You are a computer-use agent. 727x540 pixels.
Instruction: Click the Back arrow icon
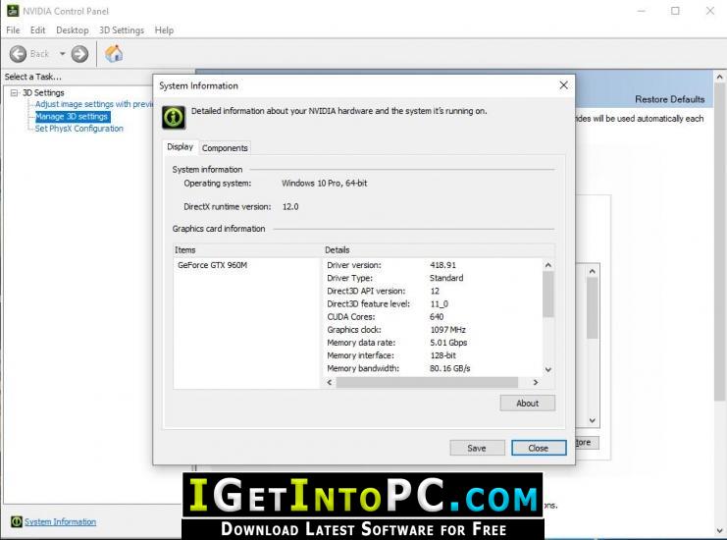pyautogui.click(x=18, y=54)
